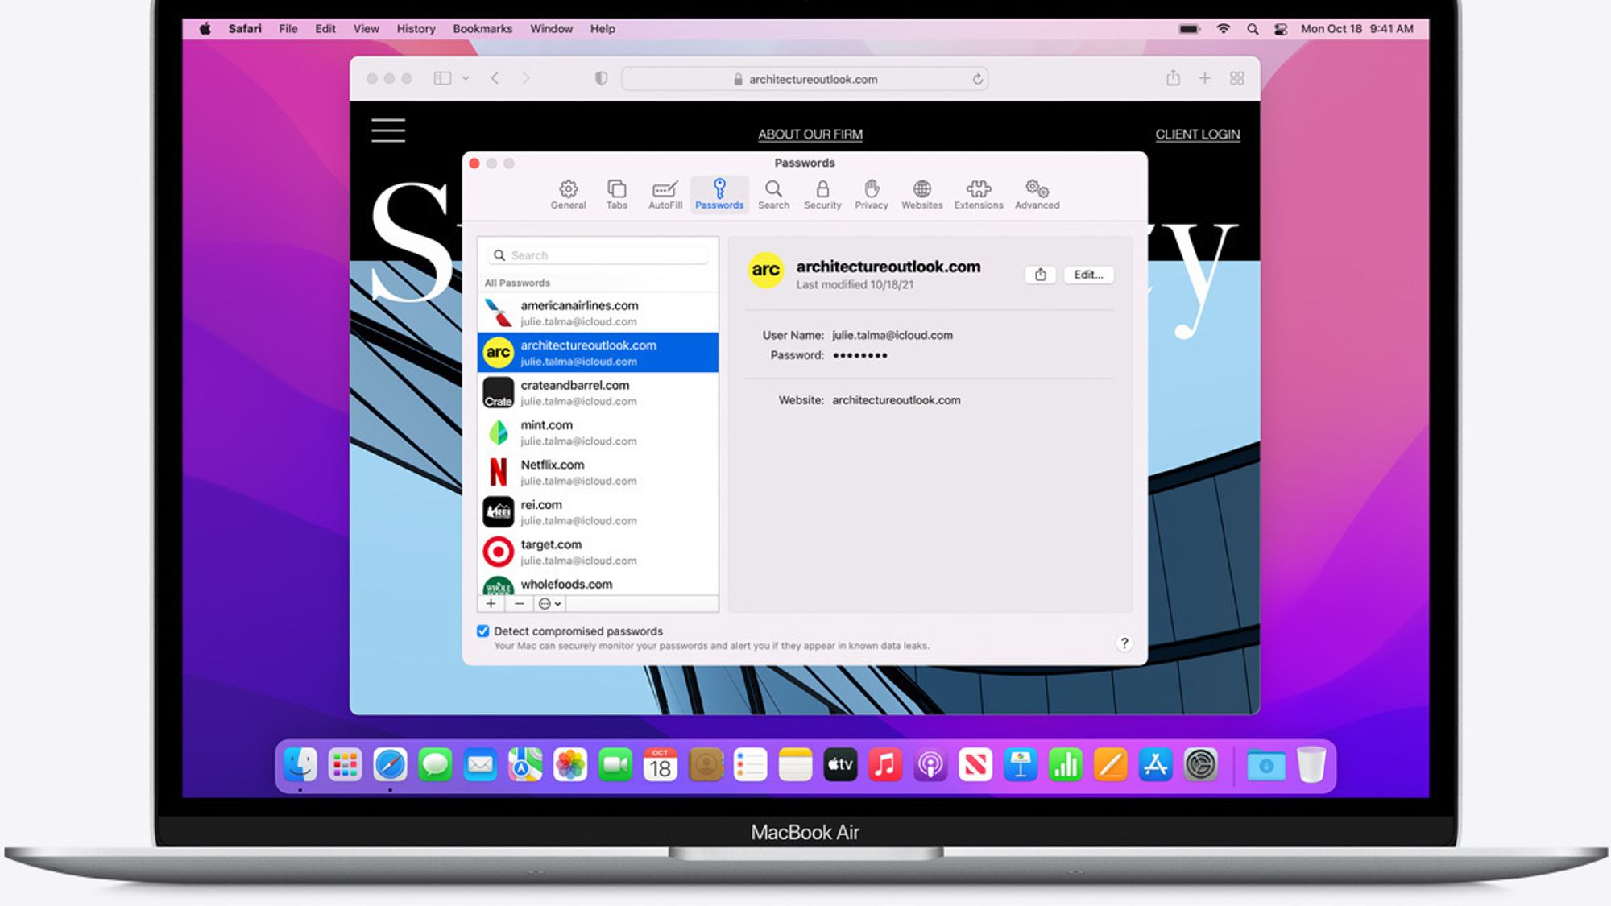Share the architectureoutlook.com password
The height and width of the screenshot is (906, 1611).
tap(1040, 275)
